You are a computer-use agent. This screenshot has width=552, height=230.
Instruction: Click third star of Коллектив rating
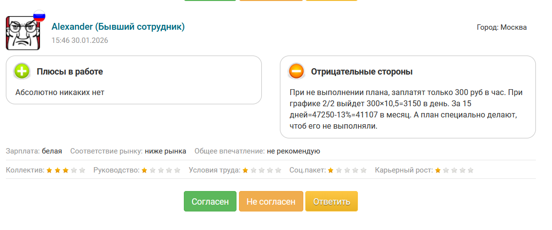(x=65, y=170)
